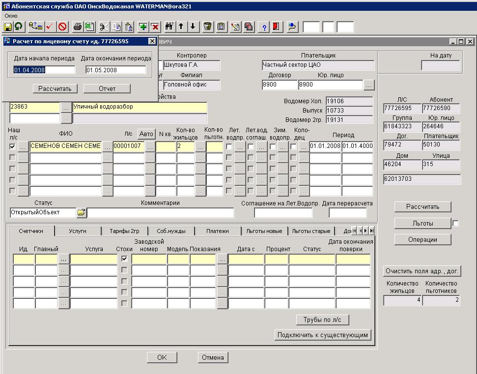Viewport: 477px width, 374px height.
Task: Click the 'Подключить к существующим' button
Action: (x=323, y=335)
